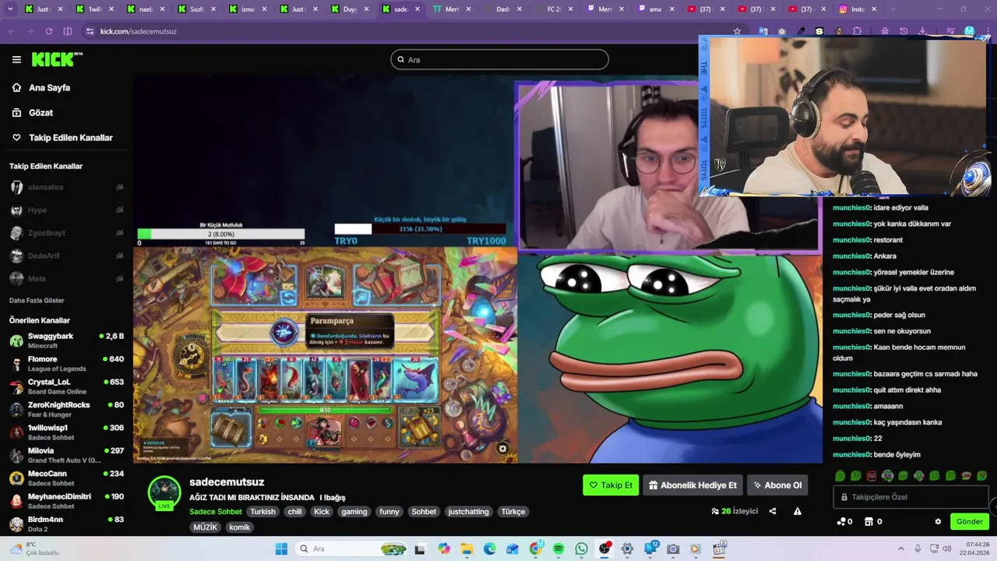Open recommended channel Birdm4nn
The height and width of the screenshot is (561, 997).
coord(66,524)
